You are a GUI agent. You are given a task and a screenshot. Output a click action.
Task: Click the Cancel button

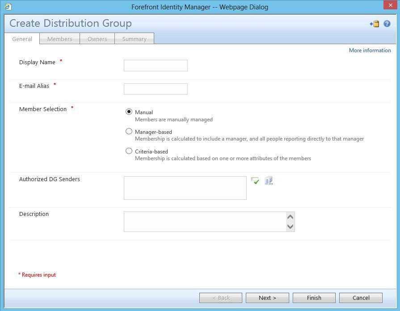point(361,298)
